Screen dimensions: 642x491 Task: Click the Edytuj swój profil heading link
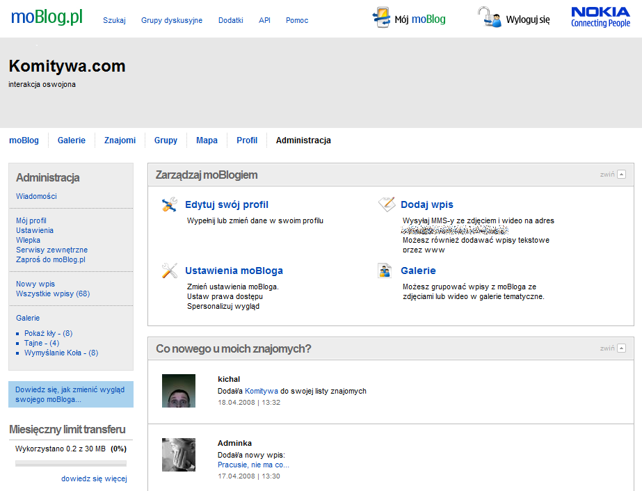coord(227,204)
